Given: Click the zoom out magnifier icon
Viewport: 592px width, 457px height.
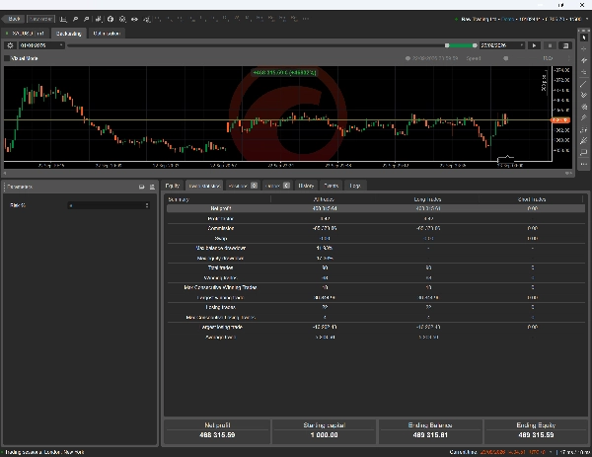Looking at the screenshot, I should tap(86, 19).
